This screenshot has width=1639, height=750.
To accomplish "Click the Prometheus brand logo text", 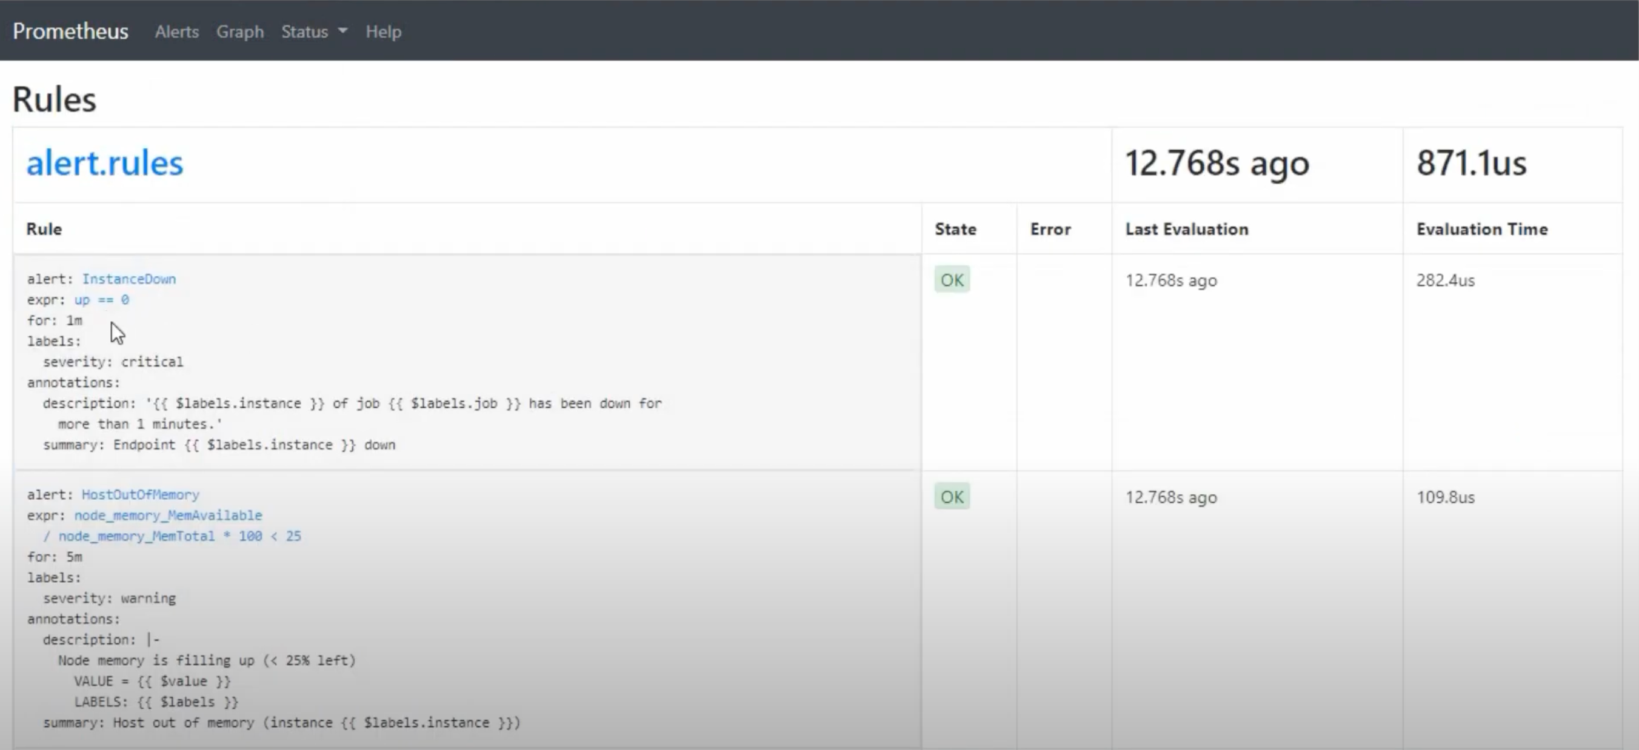I will coord(71,31).
